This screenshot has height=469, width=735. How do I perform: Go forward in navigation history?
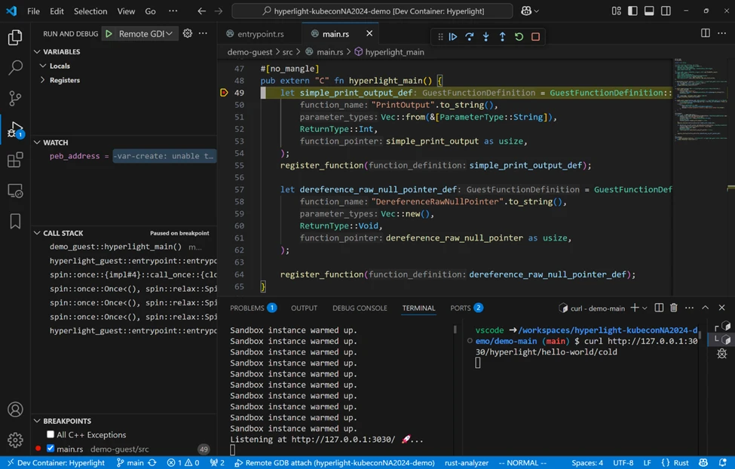pos(219,11)
